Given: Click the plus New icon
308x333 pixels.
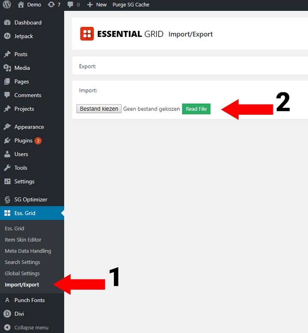Looking at the screenshot, I should coord(90,5).
